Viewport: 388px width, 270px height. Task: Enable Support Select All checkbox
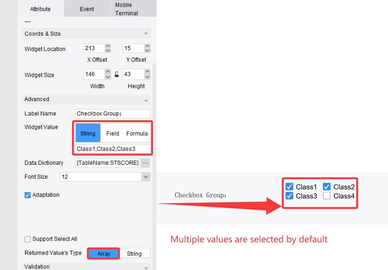point(27,239)
